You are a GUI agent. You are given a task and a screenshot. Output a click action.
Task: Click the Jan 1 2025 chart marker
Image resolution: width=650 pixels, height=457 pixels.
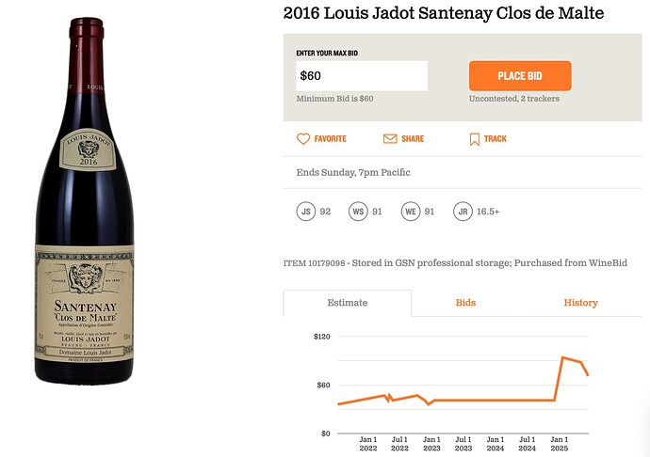559,444
